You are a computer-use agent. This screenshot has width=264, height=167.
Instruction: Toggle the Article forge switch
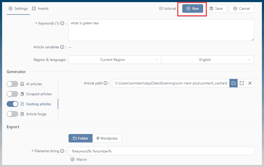(x=12, y=114)
